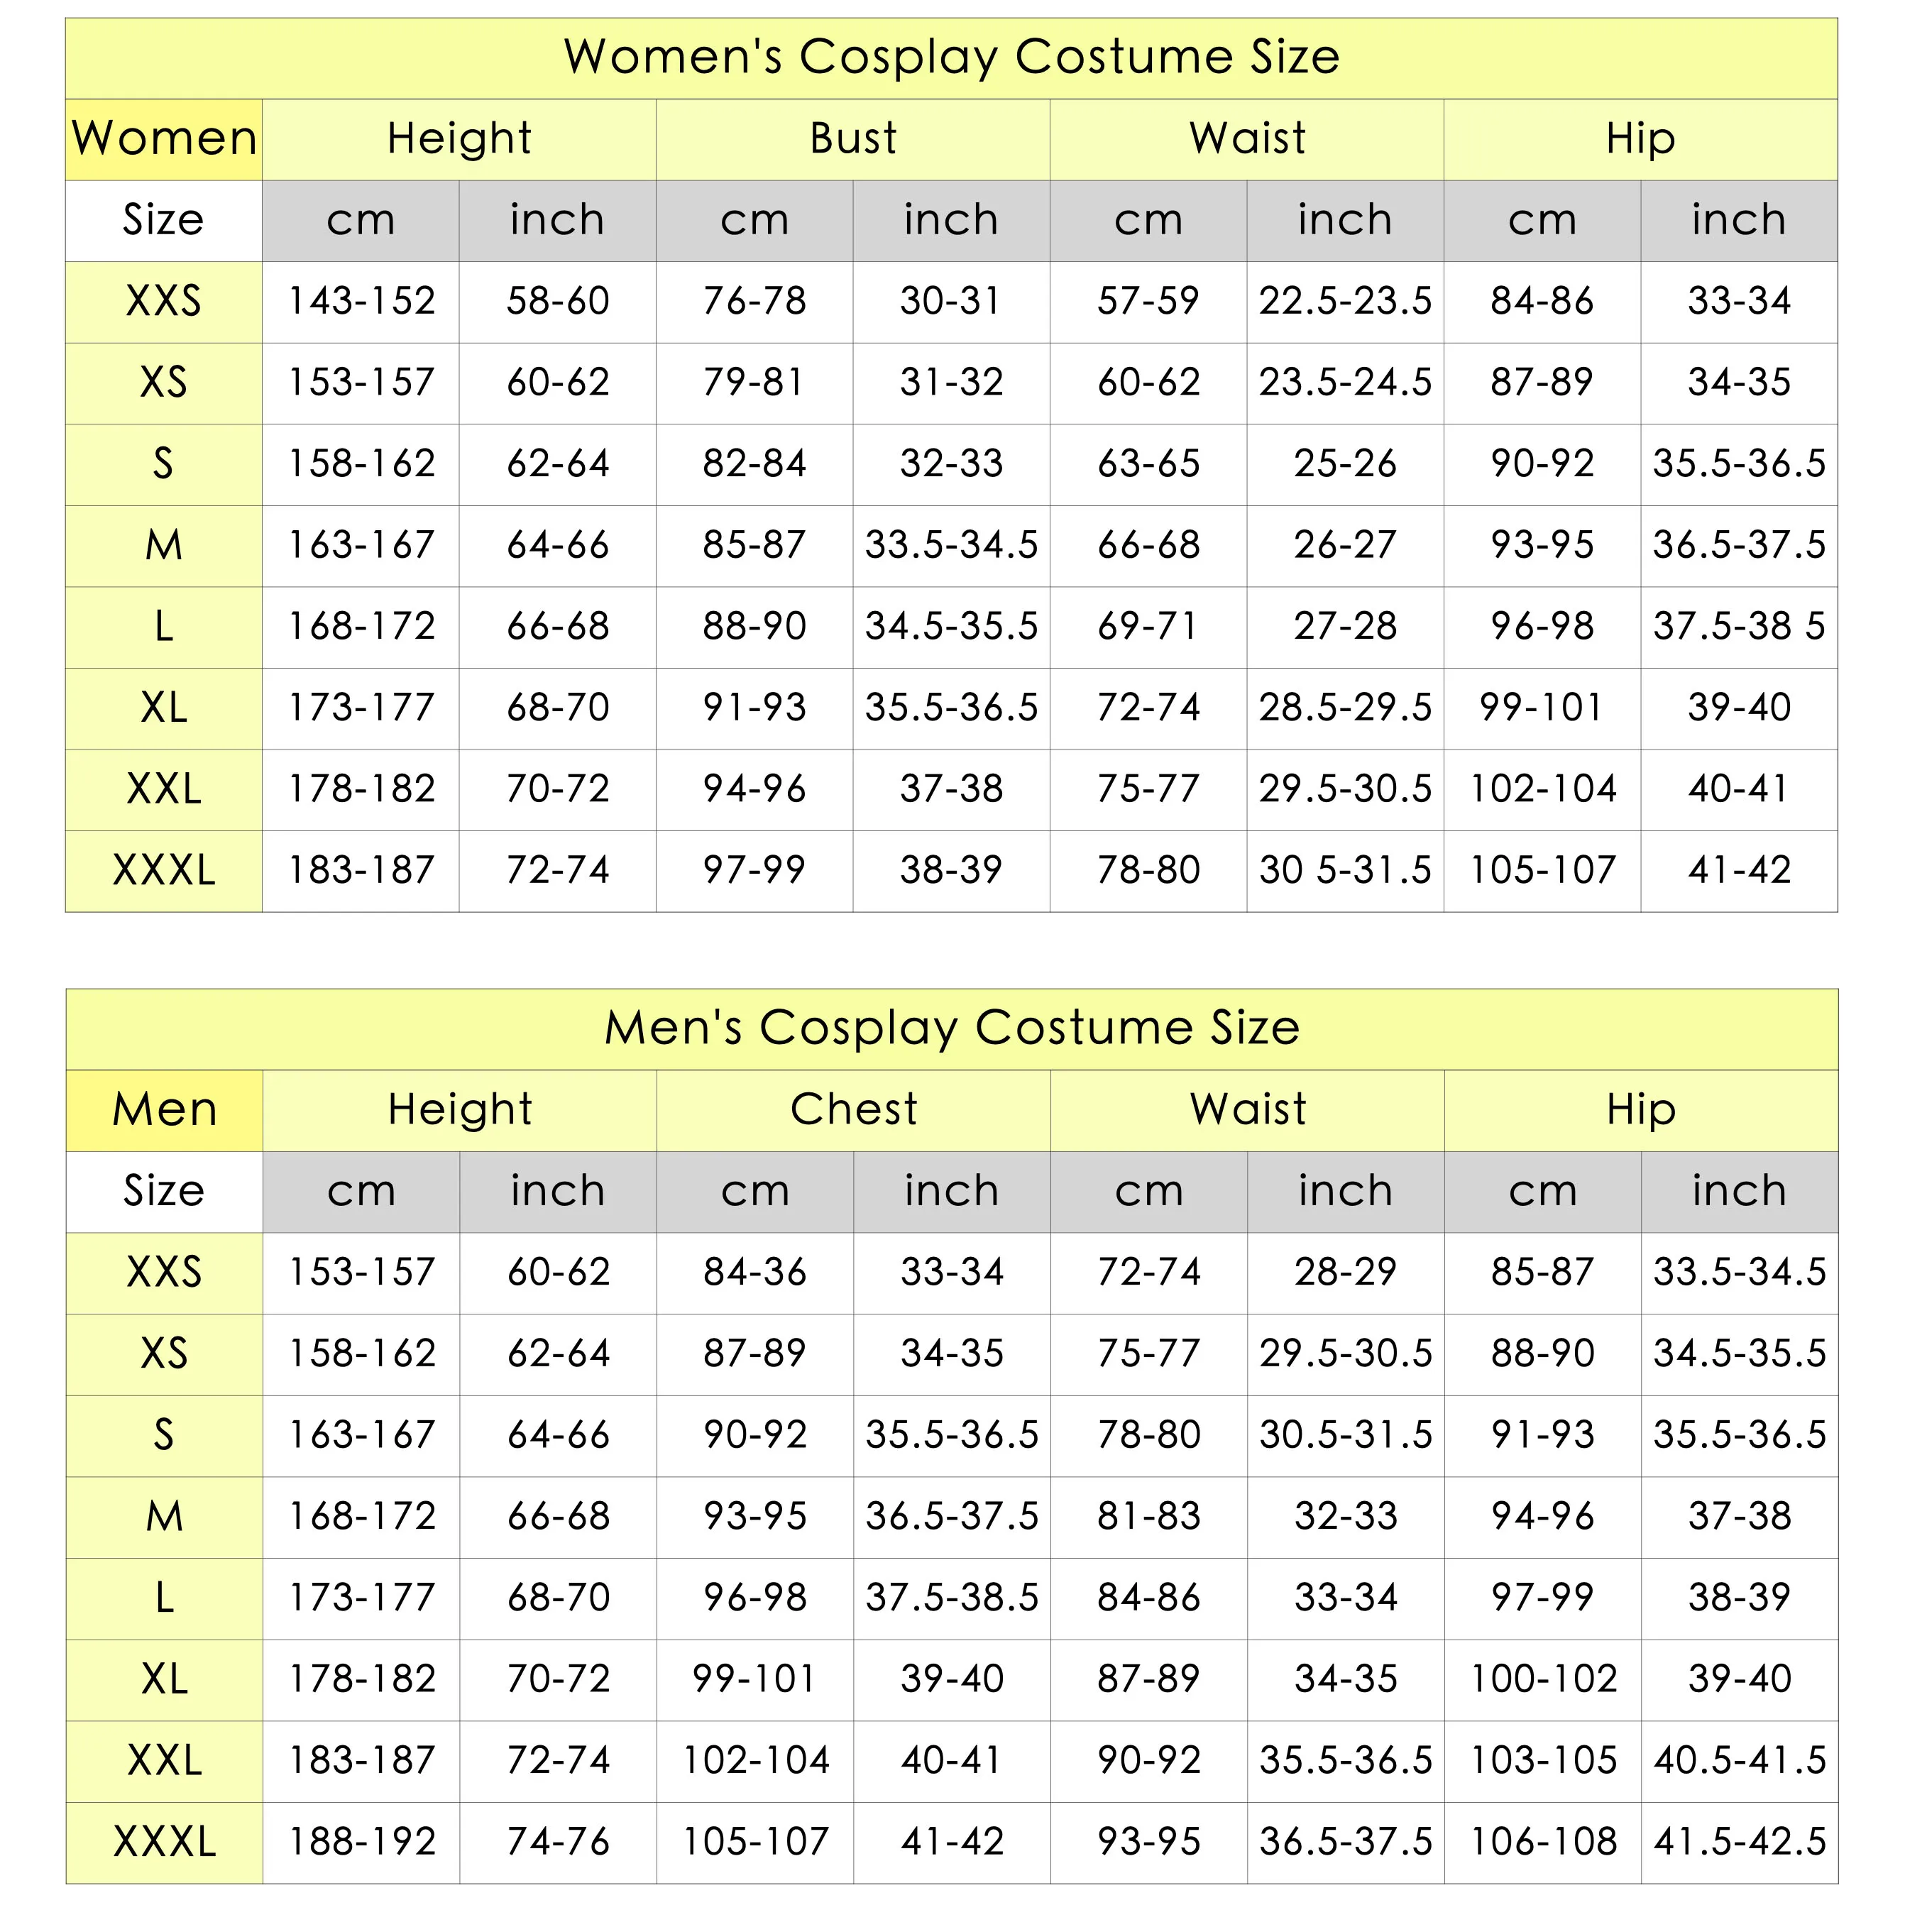Select the men's XL size row label

pyautogui.click(x=164, y=1679)
